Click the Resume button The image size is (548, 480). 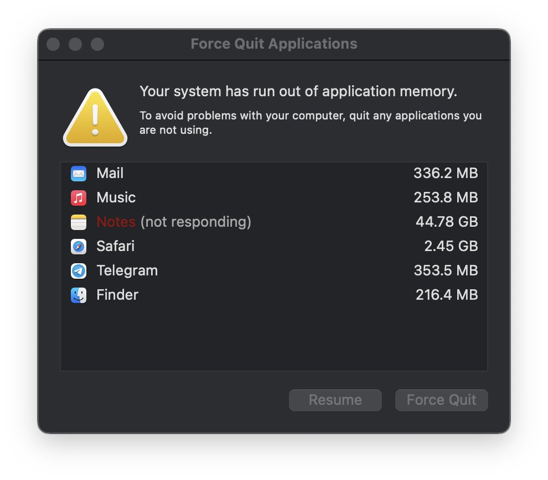[335, 400]
